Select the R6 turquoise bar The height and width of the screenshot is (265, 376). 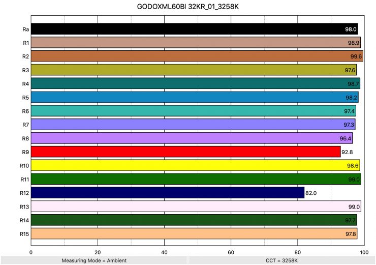pyautogui.click(x=193, y=111)
